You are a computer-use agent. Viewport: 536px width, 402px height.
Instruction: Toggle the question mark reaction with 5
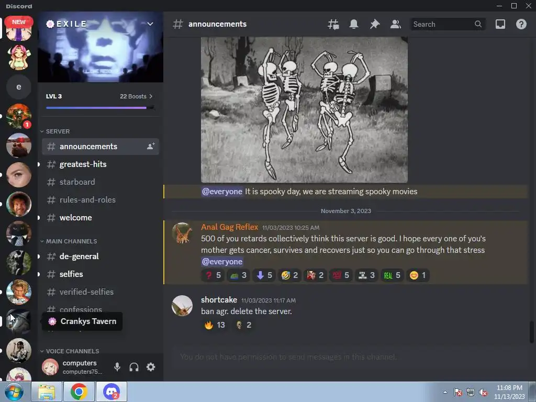tap(213, 275)
